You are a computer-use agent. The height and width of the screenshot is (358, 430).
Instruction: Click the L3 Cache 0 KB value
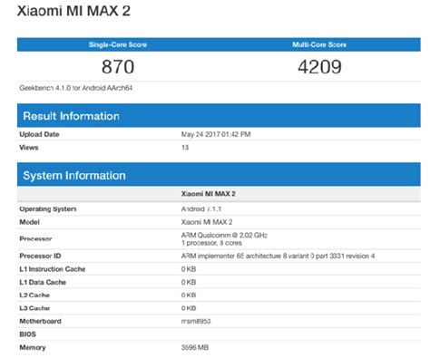[x=189, y=308]
